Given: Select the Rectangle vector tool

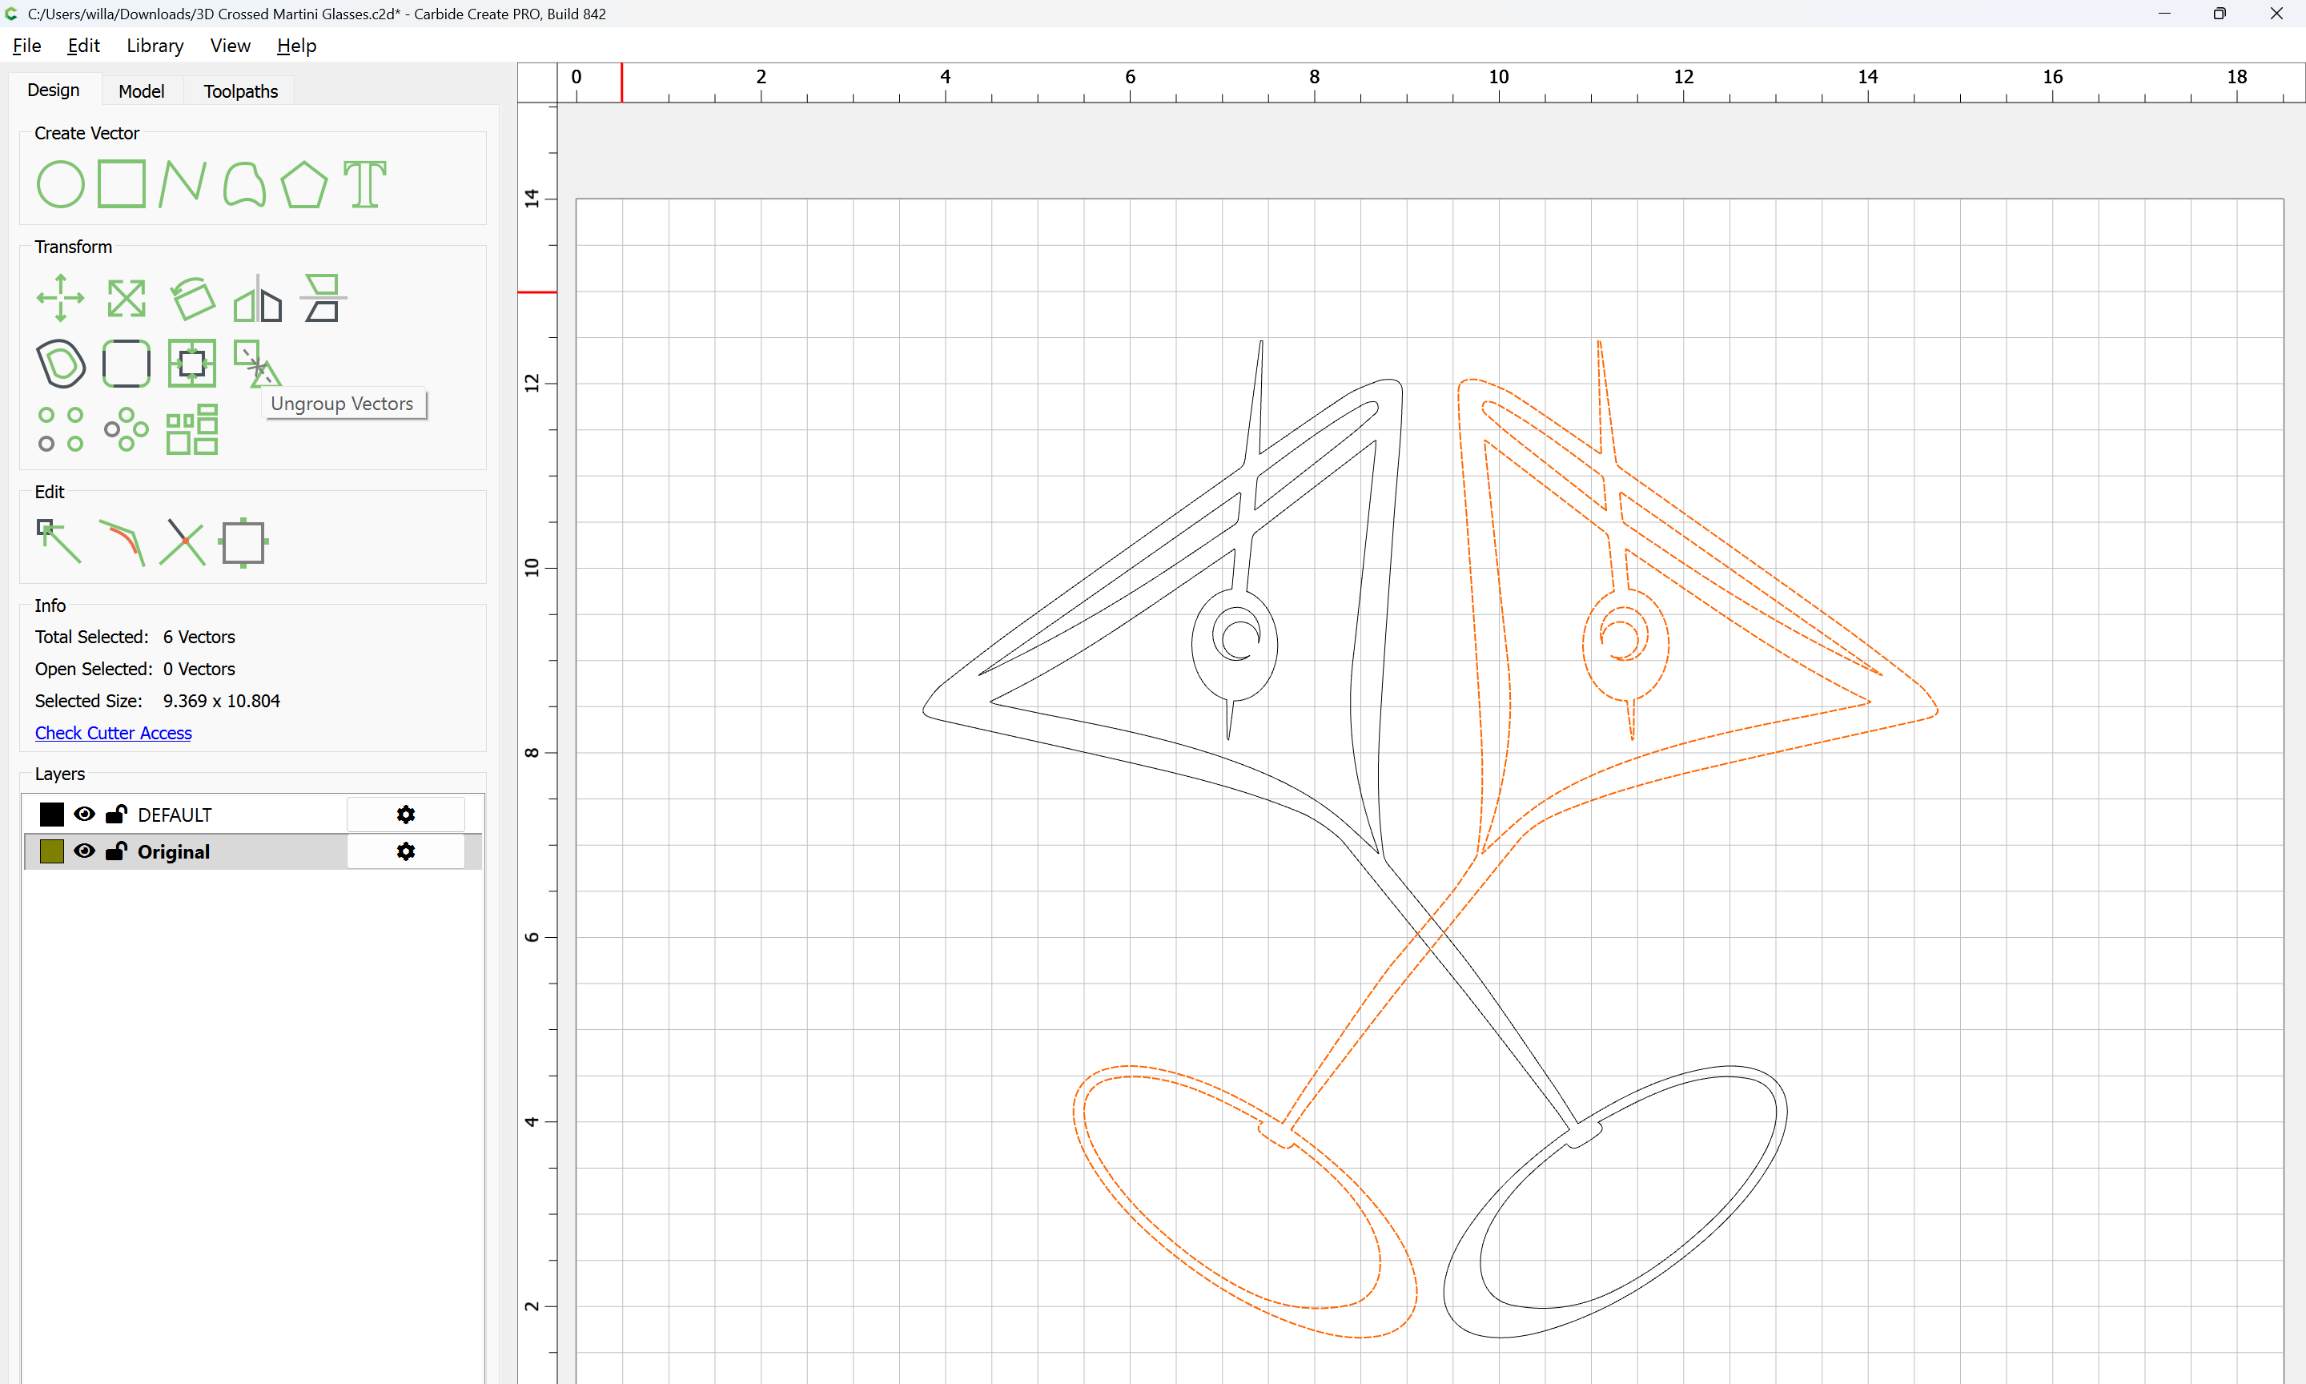Looking at the screenshot, I should [x=122, y=183].
